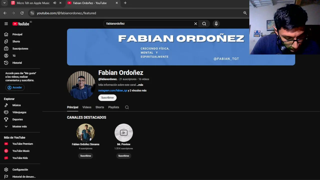Mute the Apple Music tab audio
The height and width of the screenshot is (180, 320).
coord(55,3)
